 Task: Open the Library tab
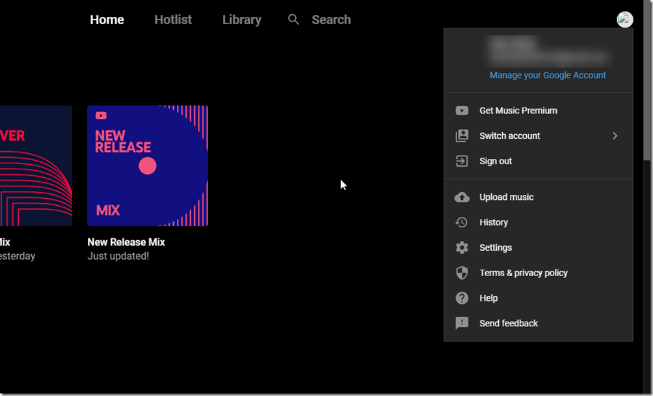(241, 20)
